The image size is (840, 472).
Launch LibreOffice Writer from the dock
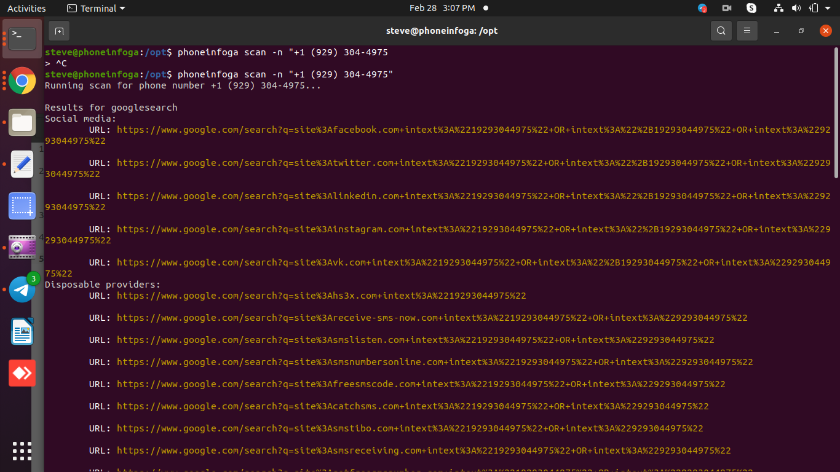click(22, 331)
